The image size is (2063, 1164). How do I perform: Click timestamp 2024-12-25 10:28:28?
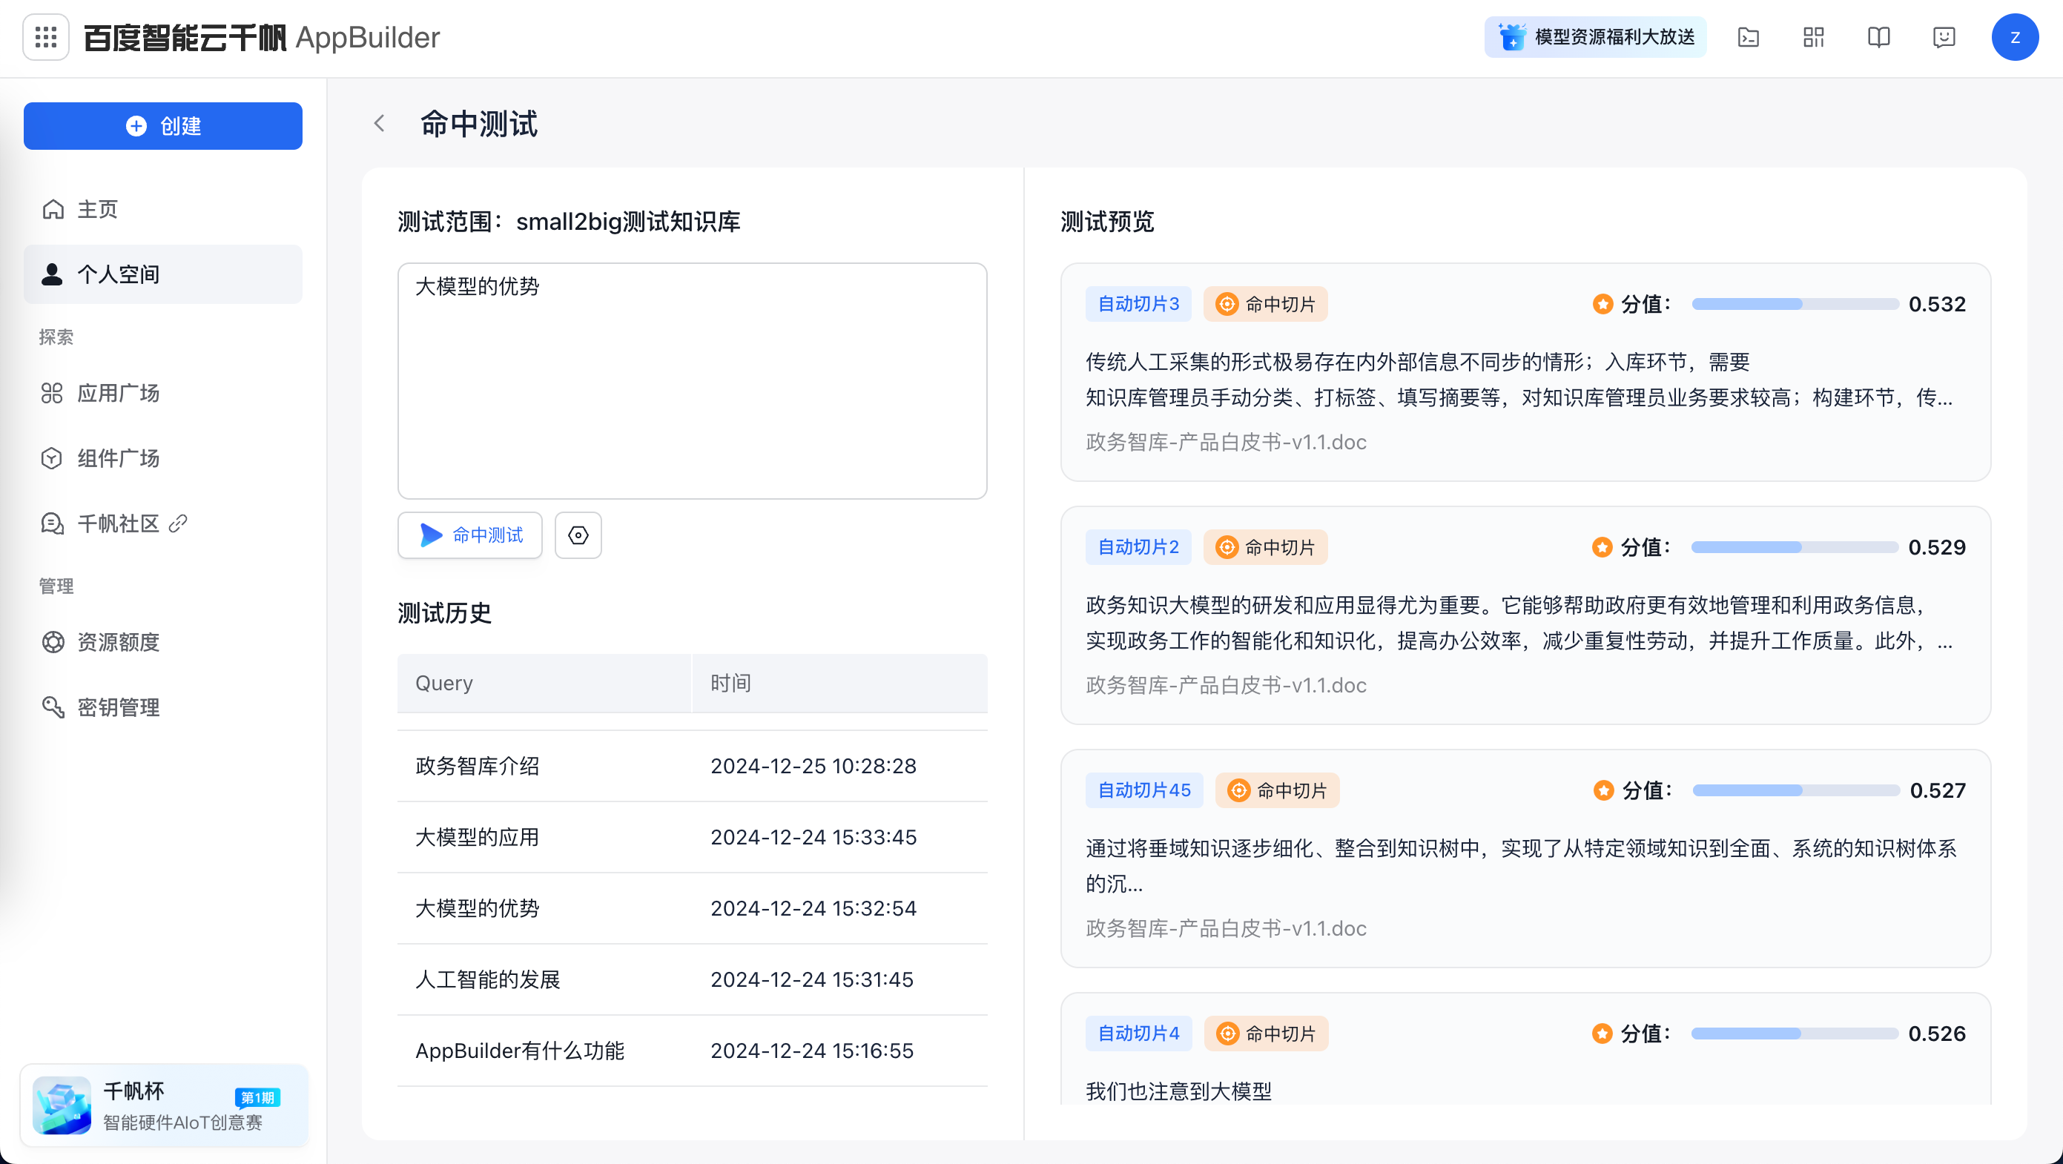pos(813,766)
